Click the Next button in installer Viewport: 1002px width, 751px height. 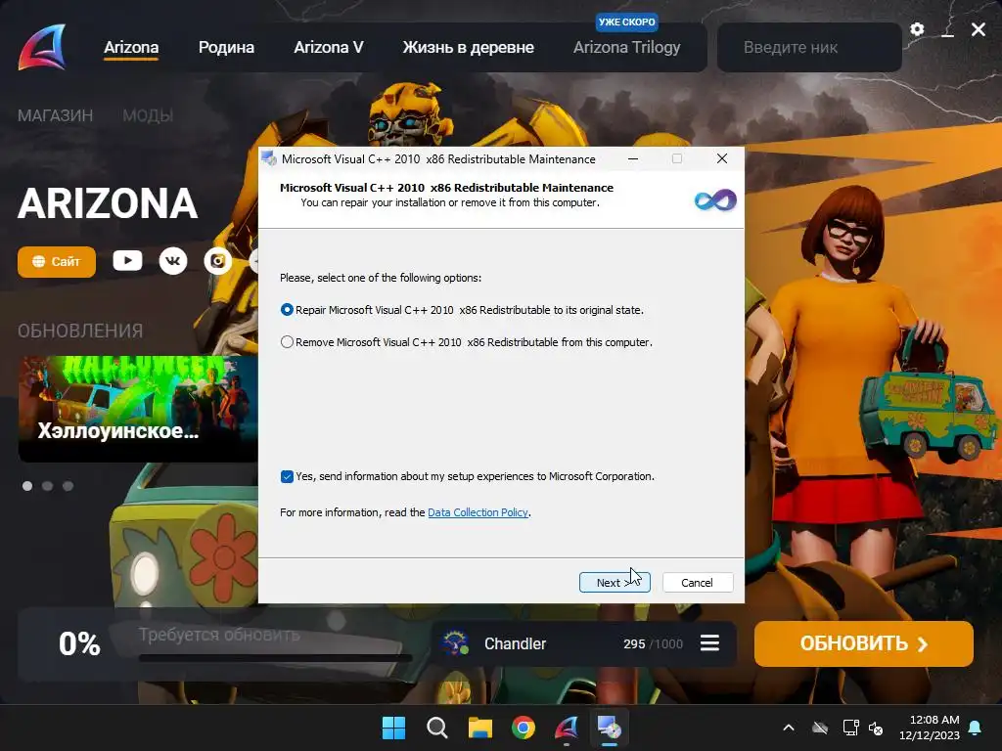click(615, 583)
